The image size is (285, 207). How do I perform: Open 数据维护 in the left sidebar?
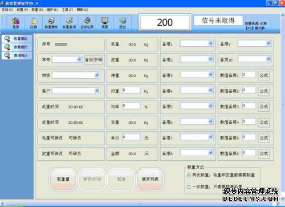[17, 47]
